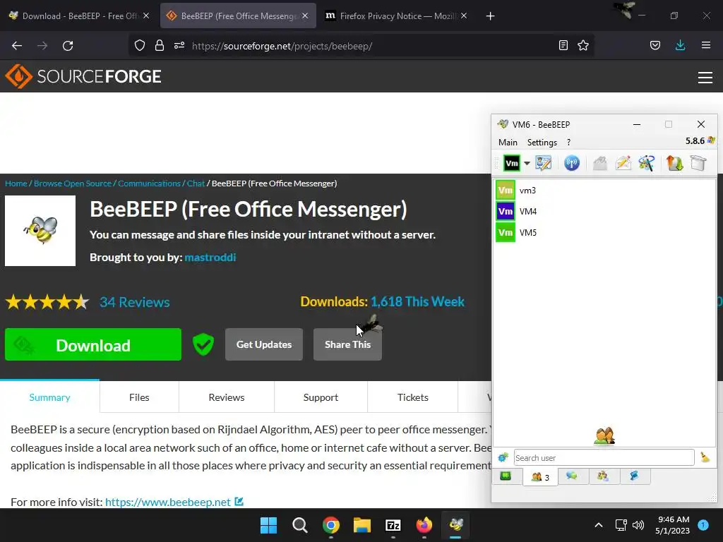Select the Summary tab on SourceForge

(50, 398)
